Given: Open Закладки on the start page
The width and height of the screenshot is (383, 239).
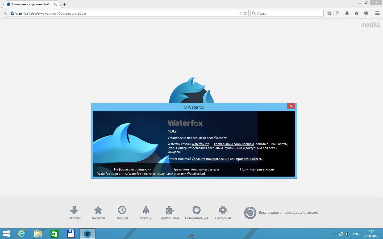Looking at the screenshot, I should pos(98,213).
